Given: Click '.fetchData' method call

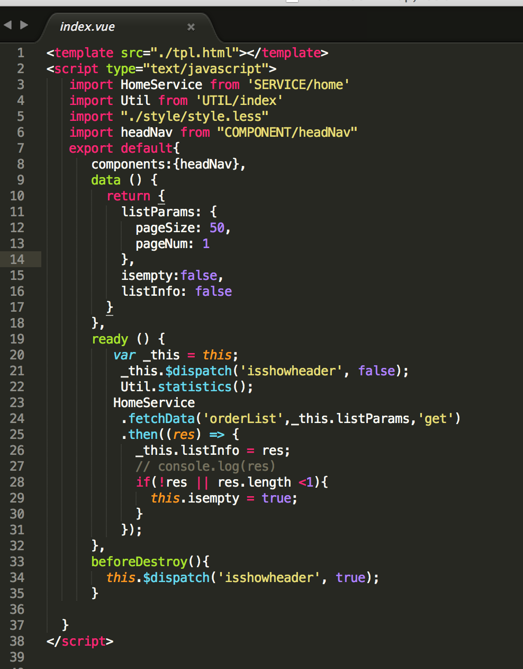Looking at the screenshot, I should pyautogui.click(x=158, y=418).
